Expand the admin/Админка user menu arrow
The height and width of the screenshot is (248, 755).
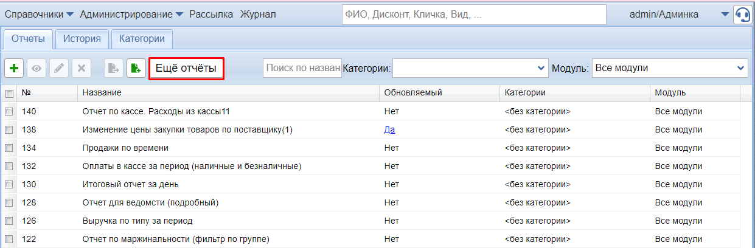pyautogui.click(x=724, y=15)
